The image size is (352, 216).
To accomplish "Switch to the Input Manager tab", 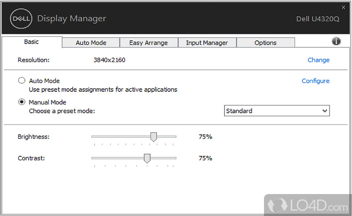I will click(x=207, y=43).
